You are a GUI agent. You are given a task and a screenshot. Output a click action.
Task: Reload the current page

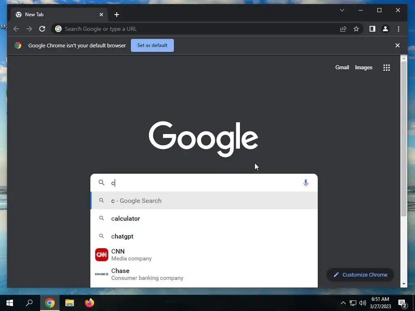[x=42, y=29]
